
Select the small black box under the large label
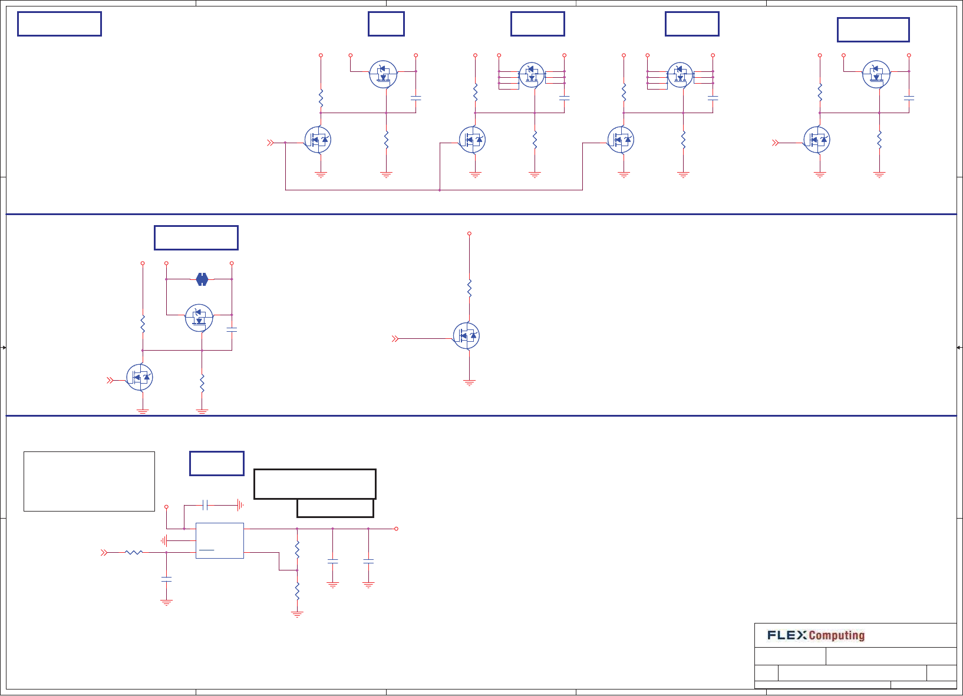335,508
